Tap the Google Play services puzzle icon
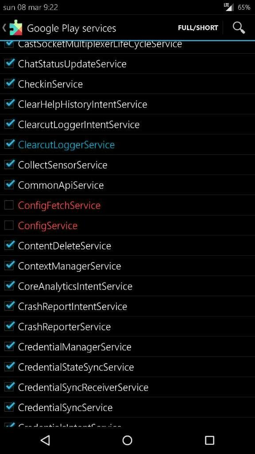This screenshot has width=255, height=454. coord(15,28)
